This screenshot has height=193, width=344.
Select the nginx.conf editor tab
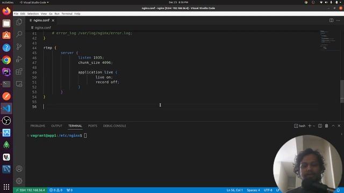(41, 20)
